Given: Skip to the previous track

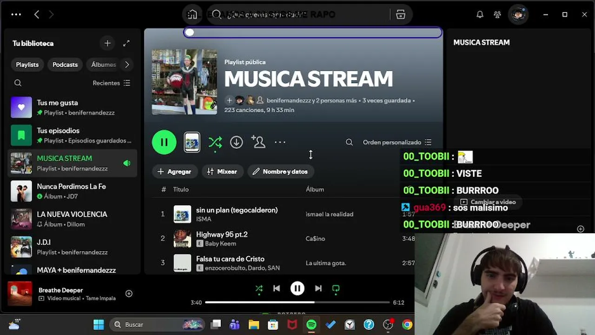Looking at the screenshot, I should [x=277, y=288].
